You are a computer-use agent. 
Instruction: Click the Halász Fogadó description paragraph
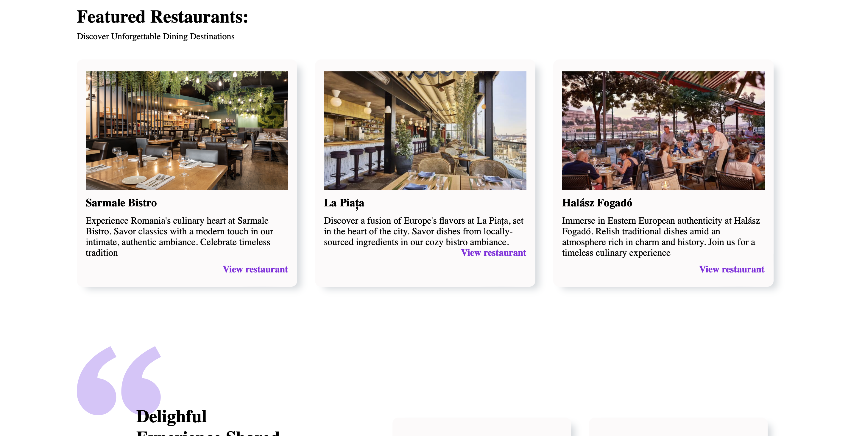click(x=661, y=236)
